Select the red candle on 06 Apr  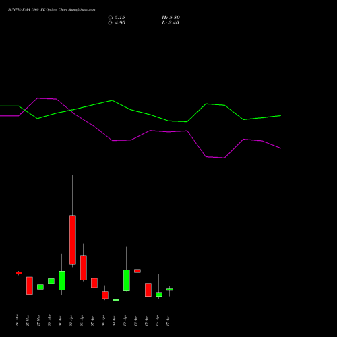pyautogui.click(x=84, y=268)
